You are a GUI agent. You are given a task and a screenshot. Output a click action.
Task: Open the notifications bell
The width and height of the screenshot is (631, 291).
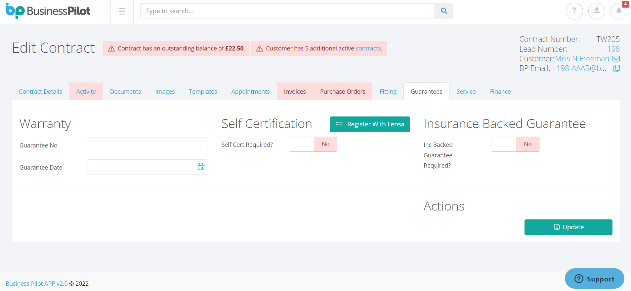pos(618,11)
